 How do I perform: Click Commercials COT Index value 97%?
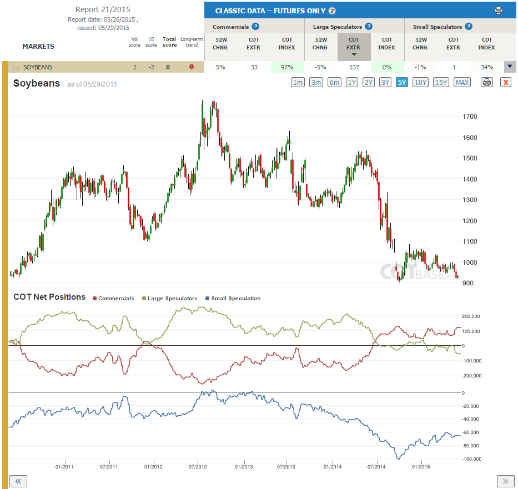(287, 67)
